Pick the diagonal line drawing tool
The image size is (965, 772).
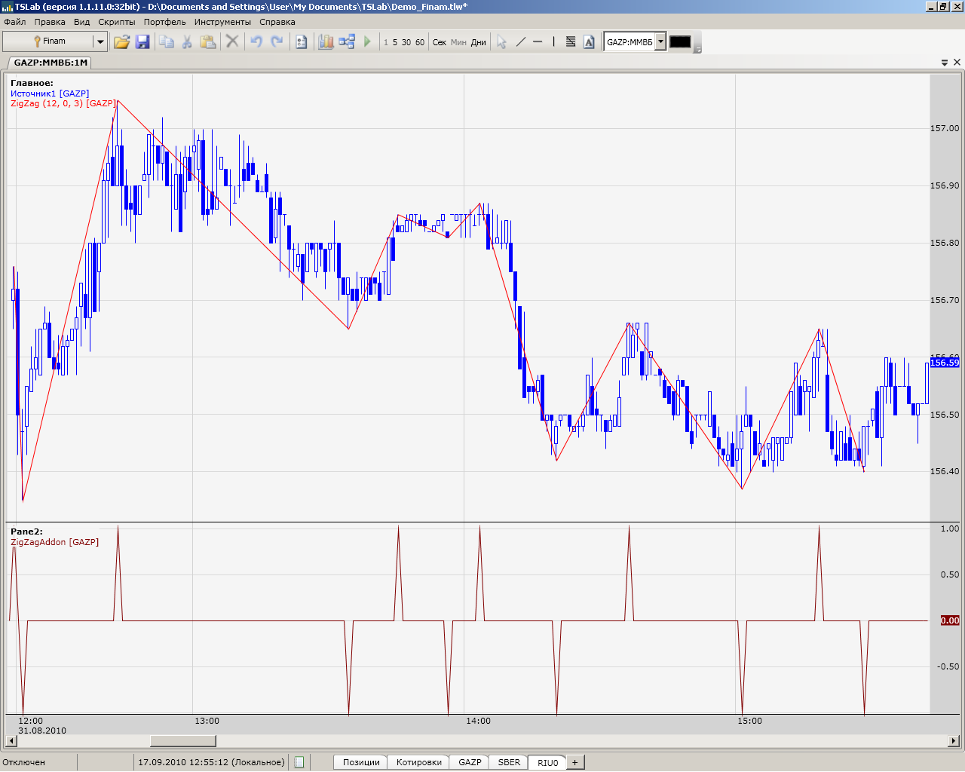pos(520,42)
